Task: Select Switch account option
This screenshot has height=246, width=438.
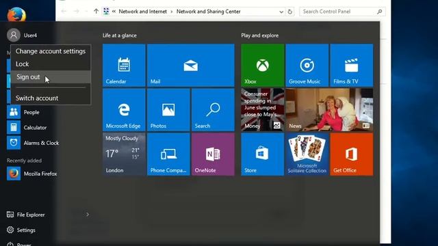Action: [51, 98]
